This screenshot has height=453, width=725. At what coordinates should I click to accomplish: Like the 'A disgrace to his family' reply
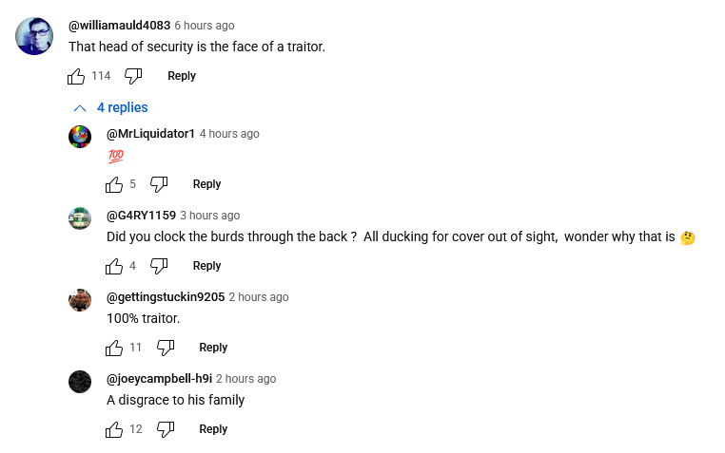click(114, 429)
